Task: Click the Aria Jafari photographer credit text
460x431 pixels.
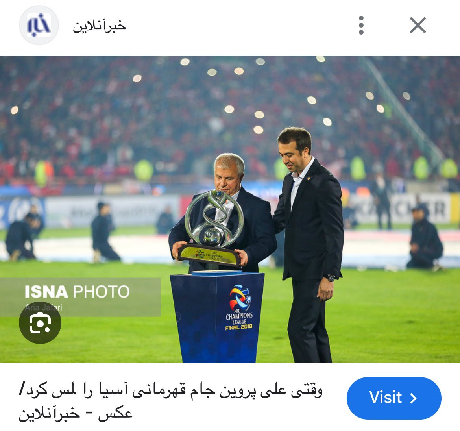Action: (43, 307)
